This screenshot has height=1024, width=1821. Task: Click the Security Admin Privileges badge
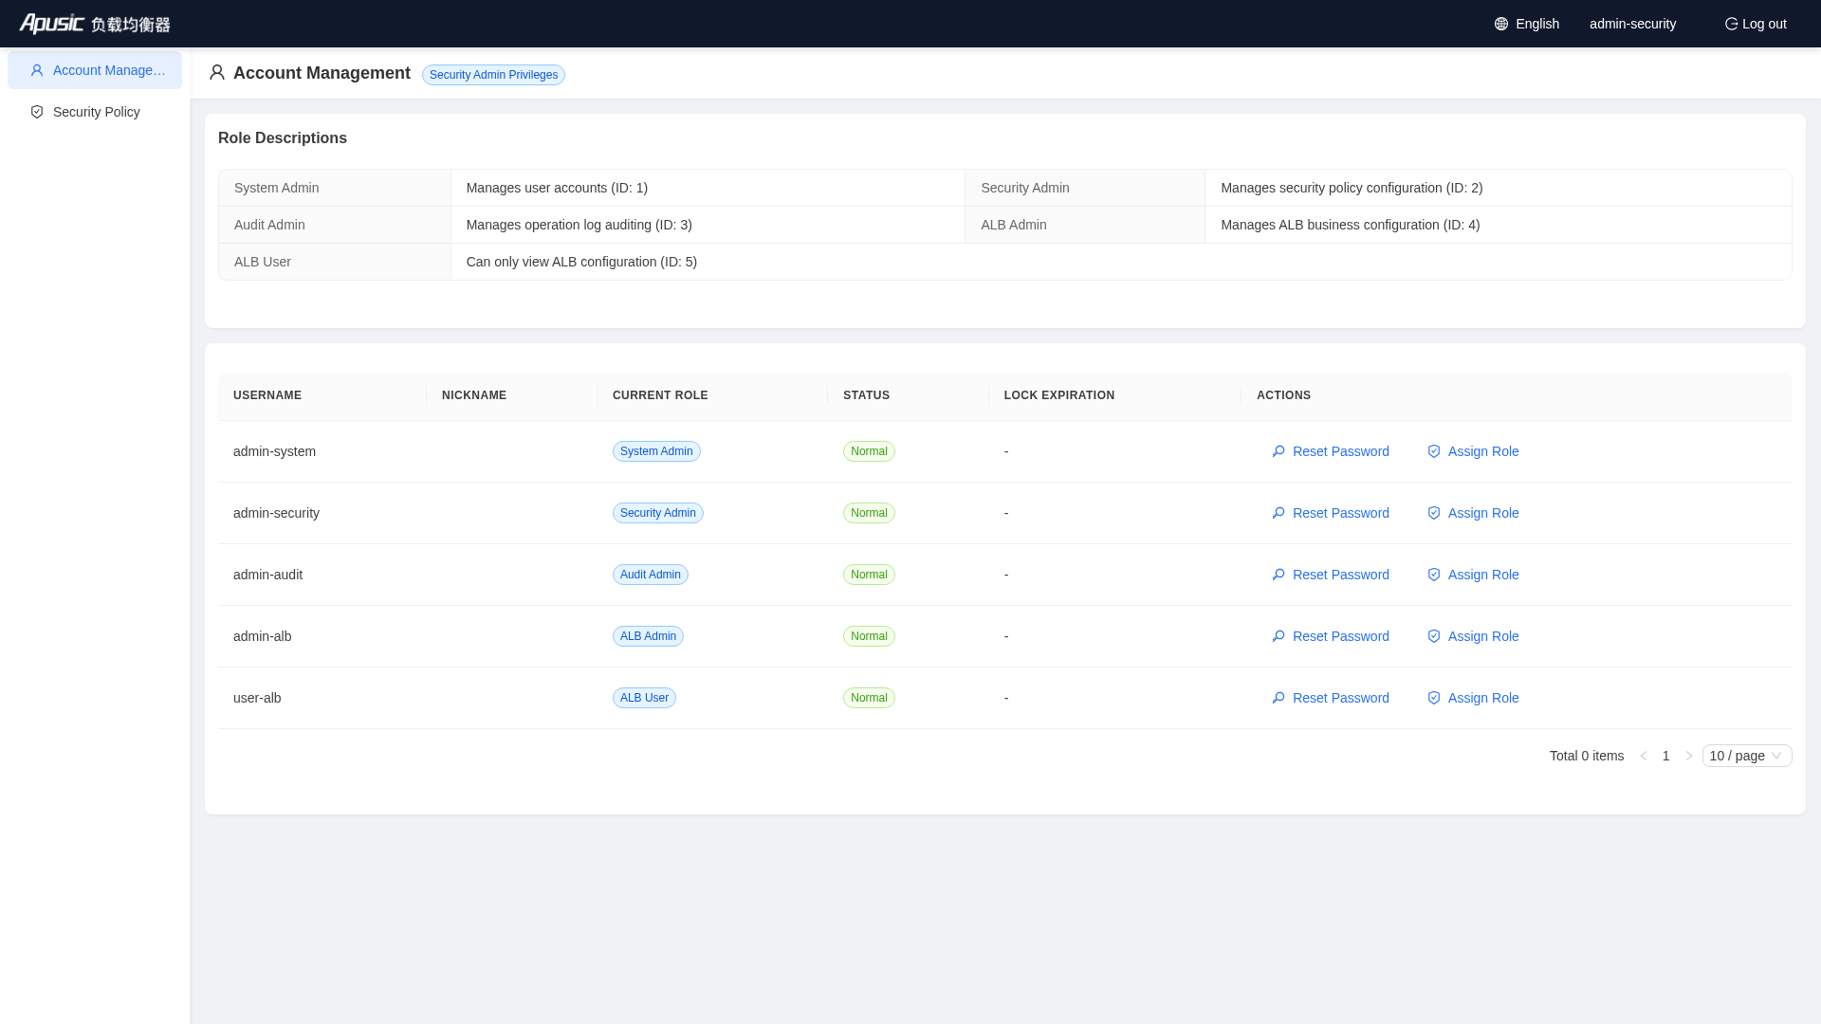pos(493,75)
